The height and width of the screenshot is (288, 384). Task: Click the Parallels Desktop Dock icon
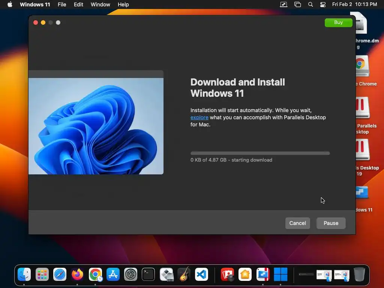[263, 274]
